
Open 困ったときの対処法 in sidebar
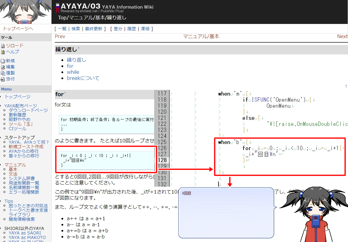(x=28, y=206)
